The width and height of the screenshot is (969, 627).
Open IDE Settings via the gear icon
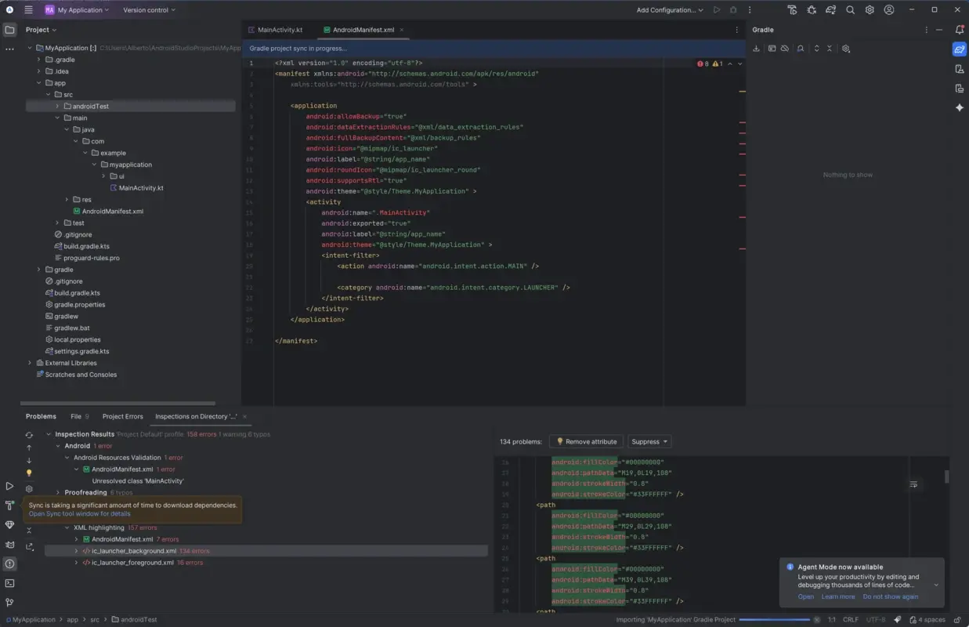[x=870, y=10]
